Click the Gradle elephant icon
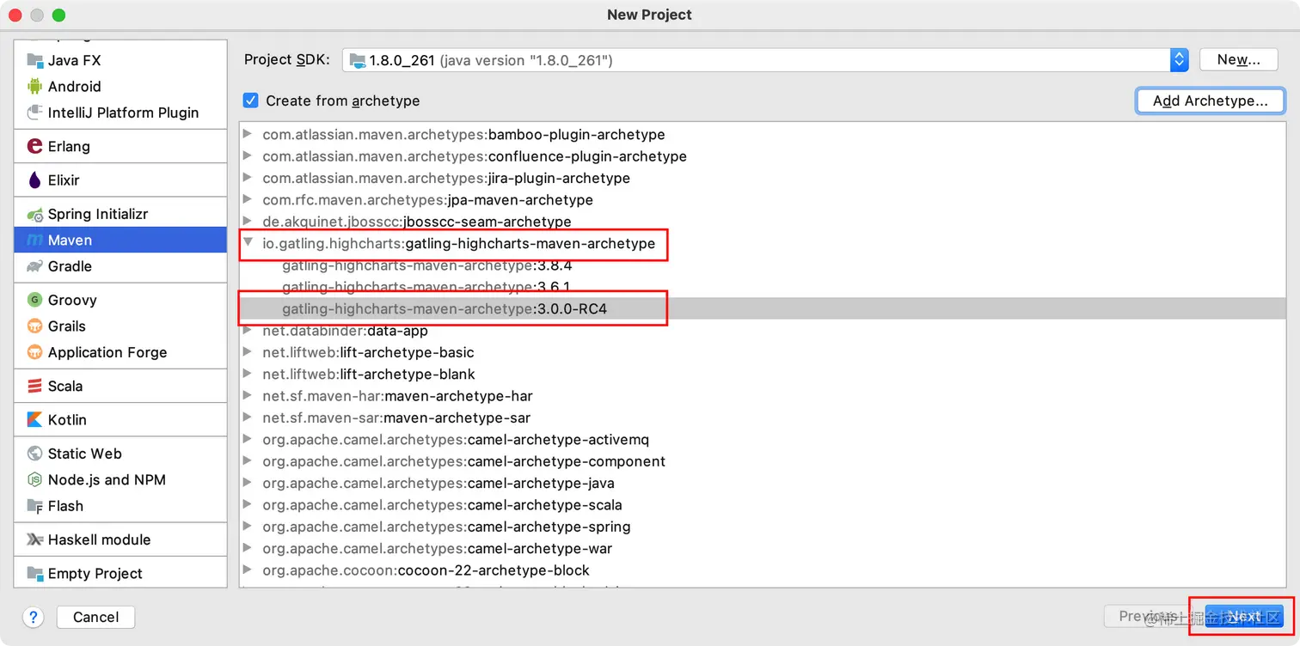Image resolution: width=1300 pixels, height=646 pixels. coord(34,266)
